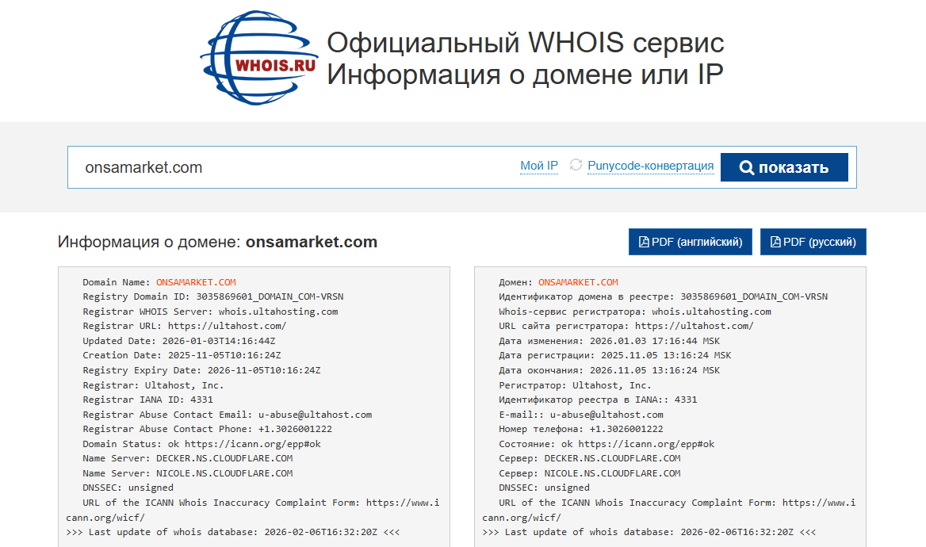The width and height of the screenshot is (926, 547).
Task: Click URL сайта регистратора line
Action: [626, 326]
